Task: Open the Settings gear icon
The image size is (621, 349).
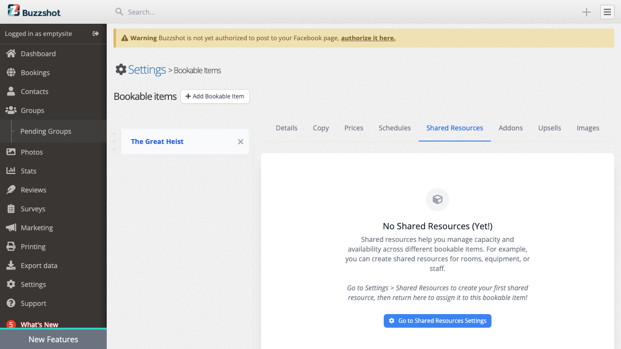Action: pos(11,284)
